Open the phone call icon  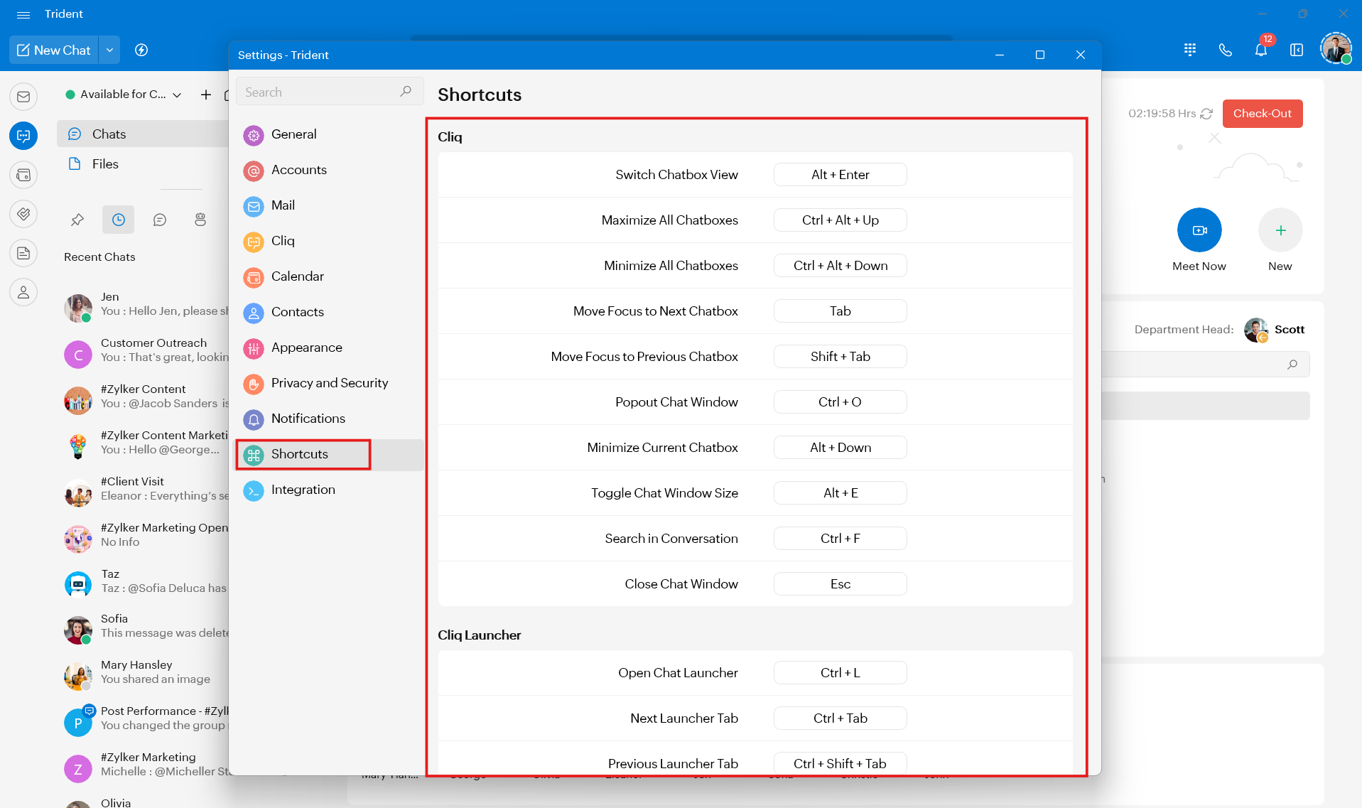1225,50
